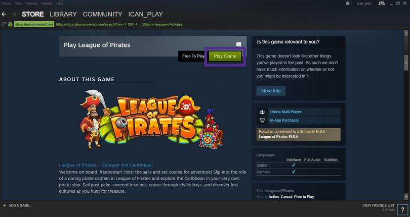410x217 pixels.
Task: Open the League of Pirates EULA link
Action: click(x=278, y=137)
